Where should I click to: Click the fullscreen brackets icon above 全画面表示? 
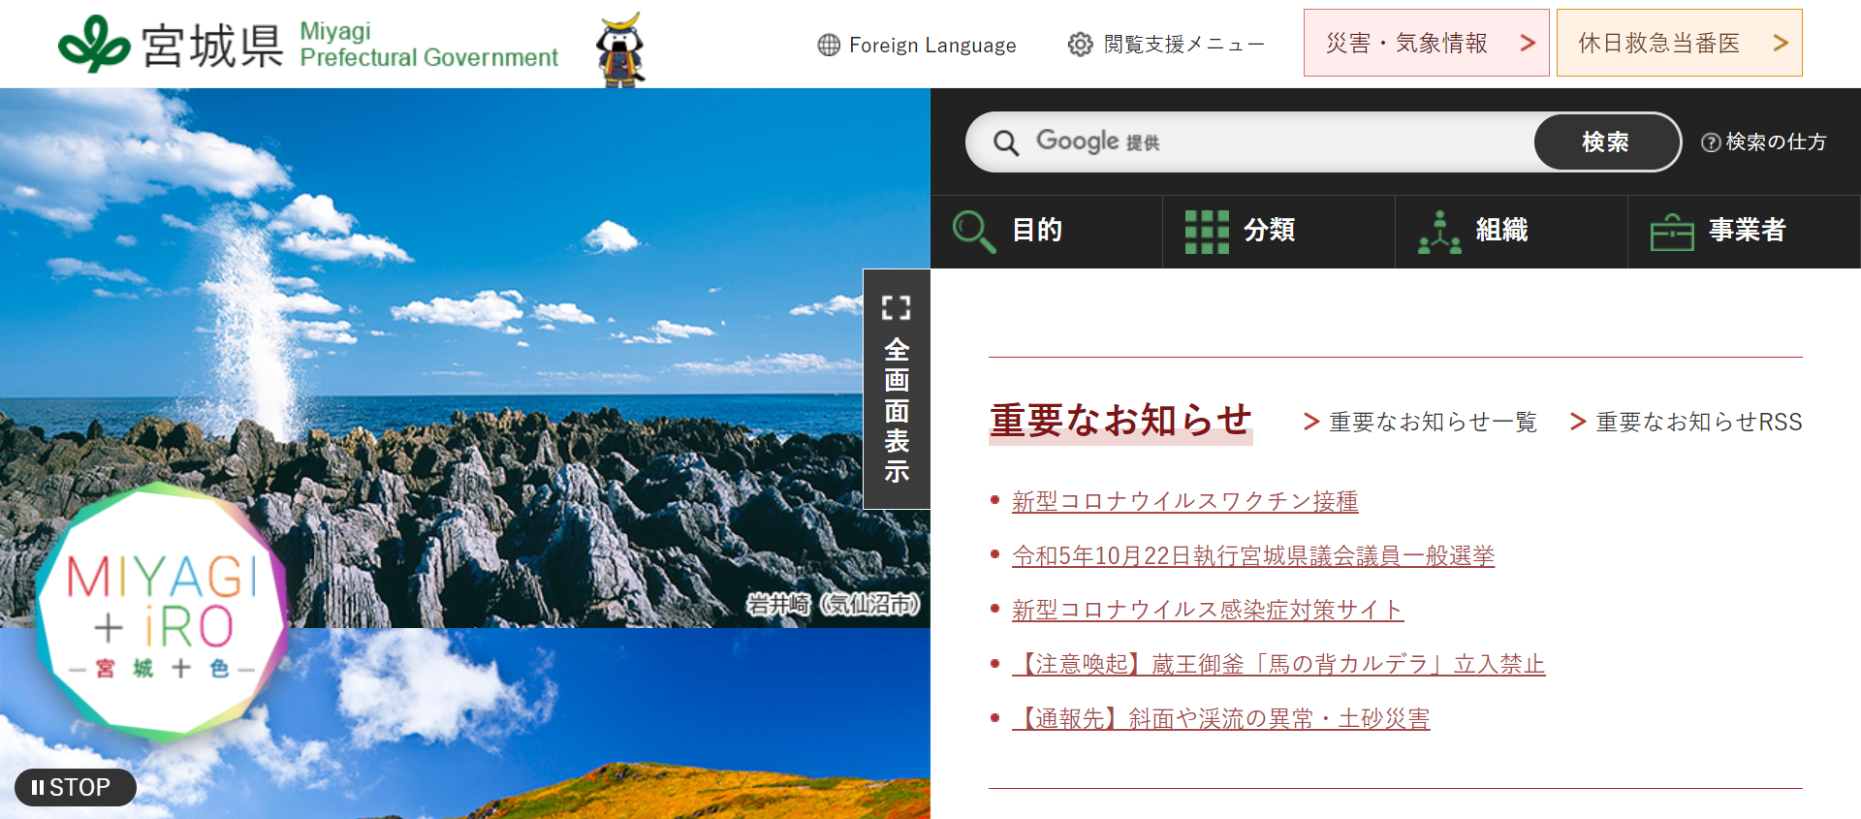[x=897, y=308]
